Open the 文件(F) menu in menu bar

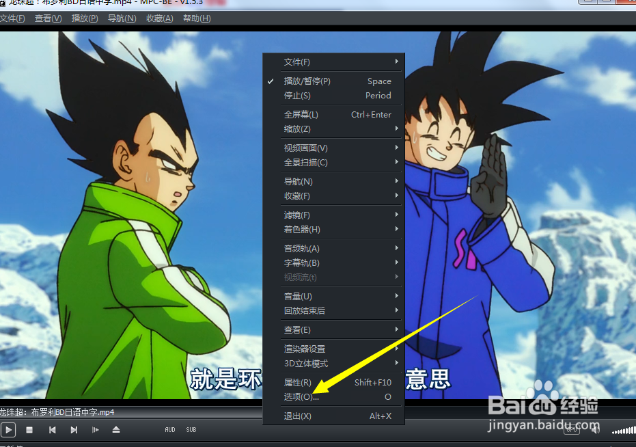point(12,18)
